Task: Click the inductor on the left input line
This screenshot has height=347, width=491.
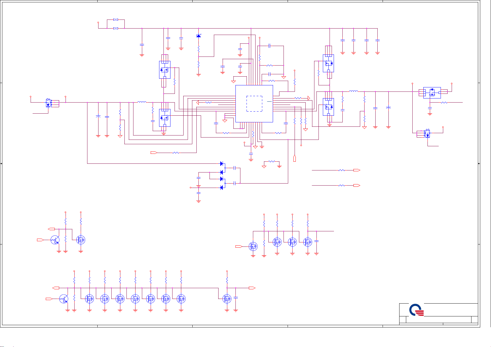Action: click(x=142, y=102)
